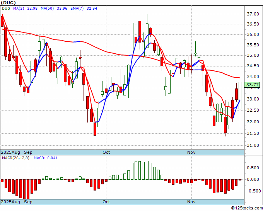
Task: Click the 34.00 price axis label
Action: click(x=253, y=77)
